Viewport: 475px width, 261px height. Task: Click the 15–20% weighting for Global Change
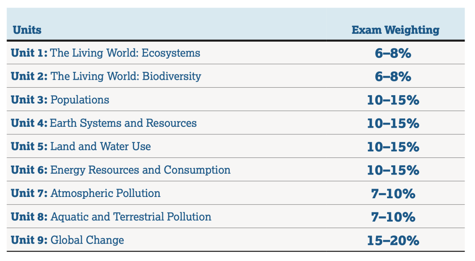pyautogui.click(x=393, y=240)
